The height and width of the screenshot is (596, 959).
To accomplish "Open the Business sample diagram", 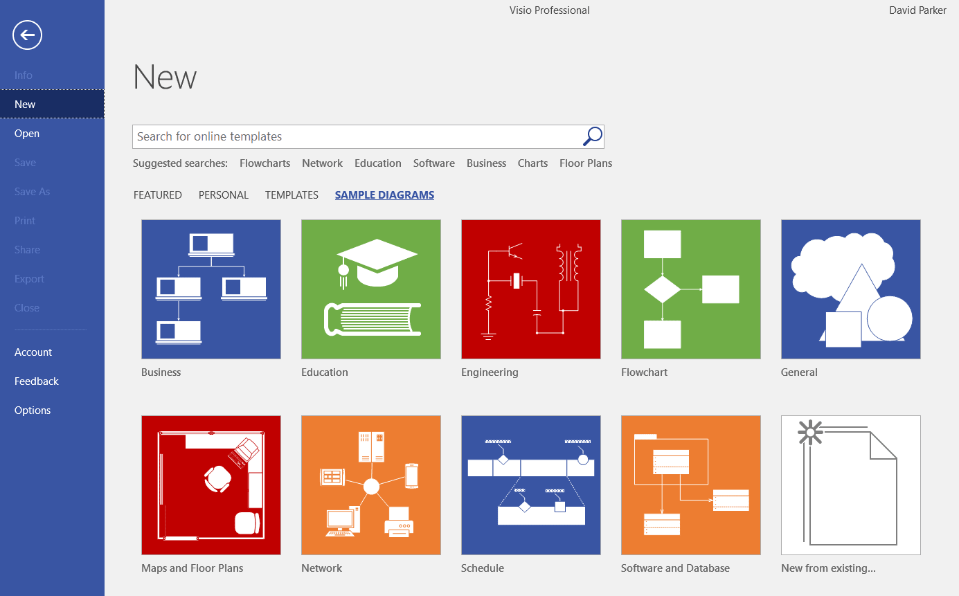I will (210, 289).
